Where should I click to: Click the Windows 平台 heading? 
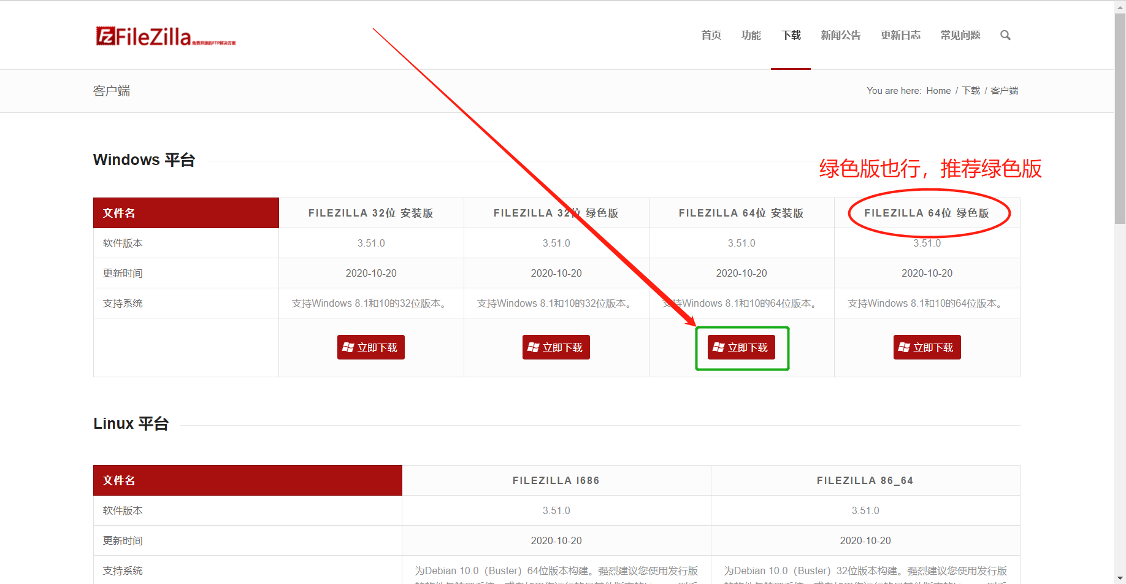[x=144, y=160]
